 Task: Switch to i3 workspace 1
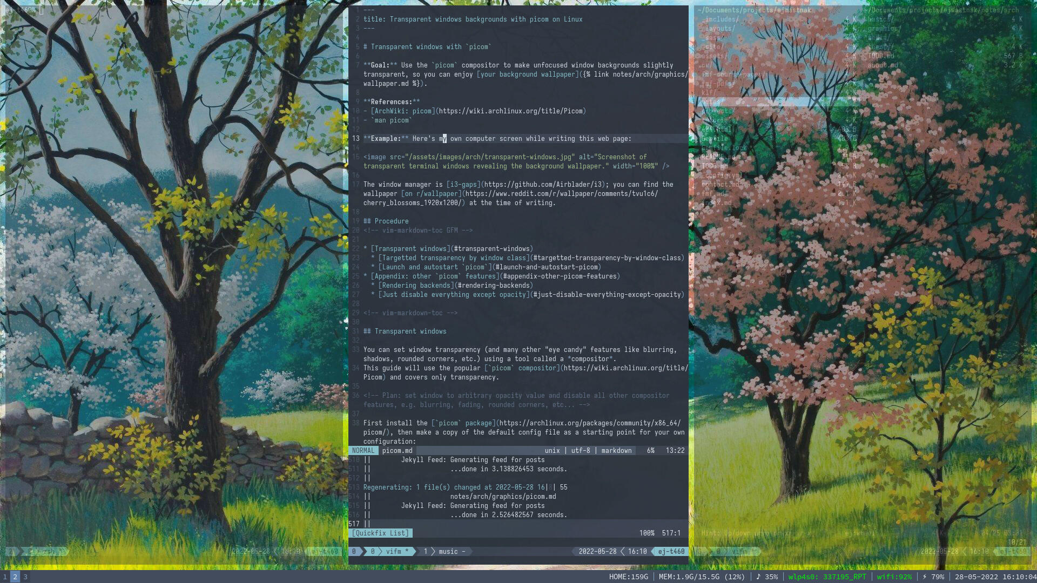(x=5, y=577)
